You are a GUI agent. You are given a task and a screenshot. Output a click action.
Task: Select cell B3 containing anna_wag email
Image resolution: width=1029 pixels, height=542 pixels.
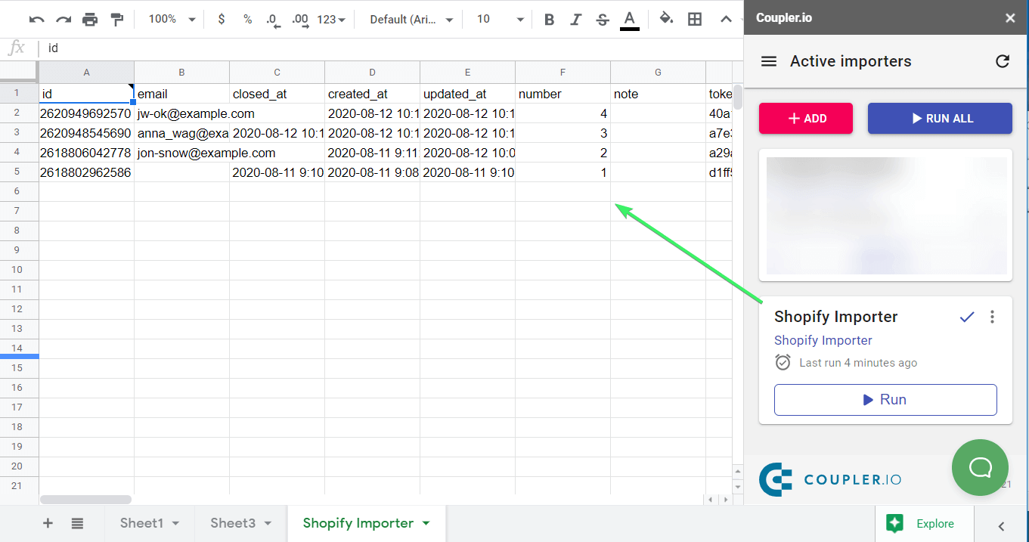click(x=181, y=133)
